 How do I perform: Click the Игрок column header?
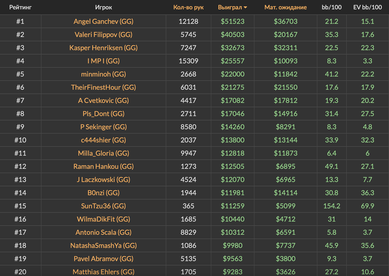[103, 7]
